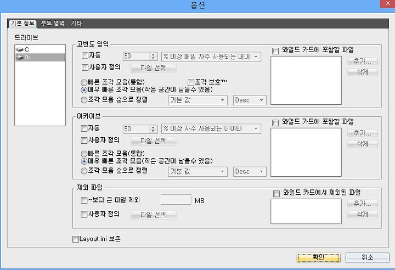Click the percent spinner in 고빈도 영역
The width and height of the screenshot is (395, 270).
coord(153,57)
